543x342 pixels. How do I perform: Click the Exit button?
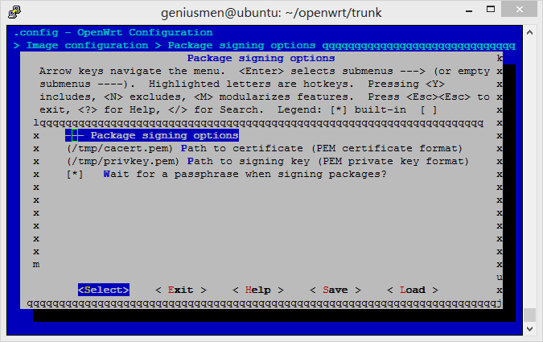pyautogui.click(x=181, y=290)
